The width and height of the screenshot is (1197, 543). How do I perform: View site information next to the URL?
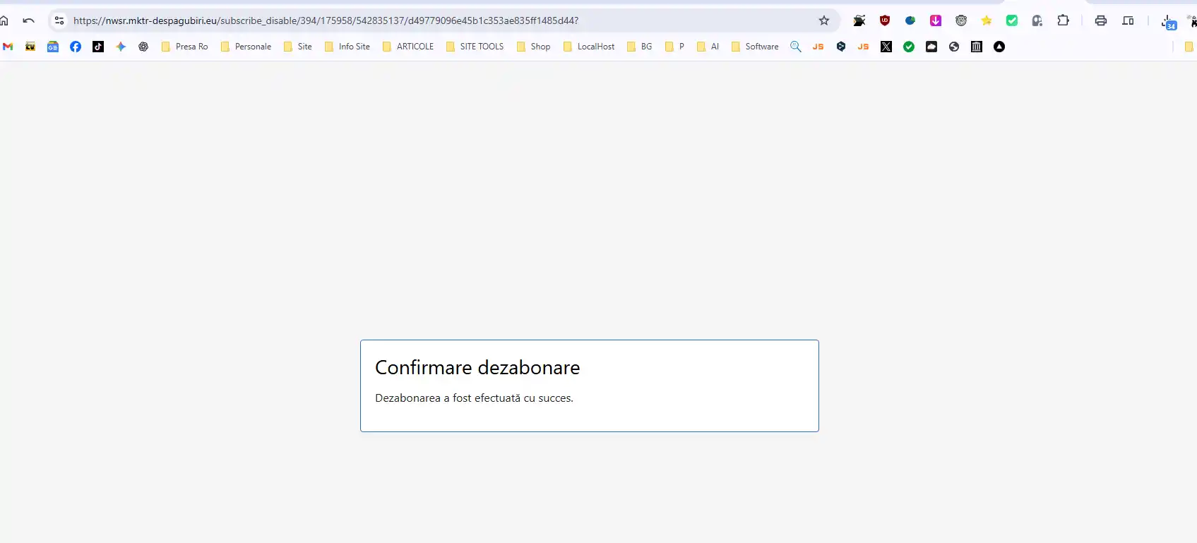tap(59, 20)
